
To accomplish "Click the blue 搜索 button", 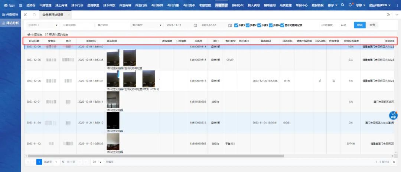I will [359, 25].
